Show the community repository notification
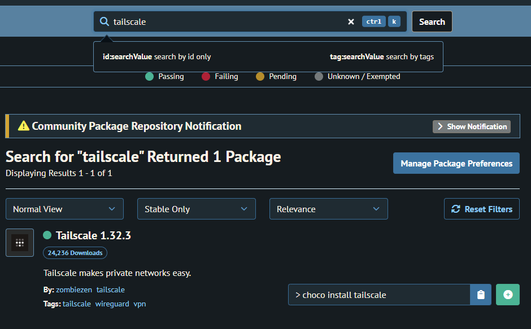531x329 pixels. pyautogui.click(x=471, y=126)
